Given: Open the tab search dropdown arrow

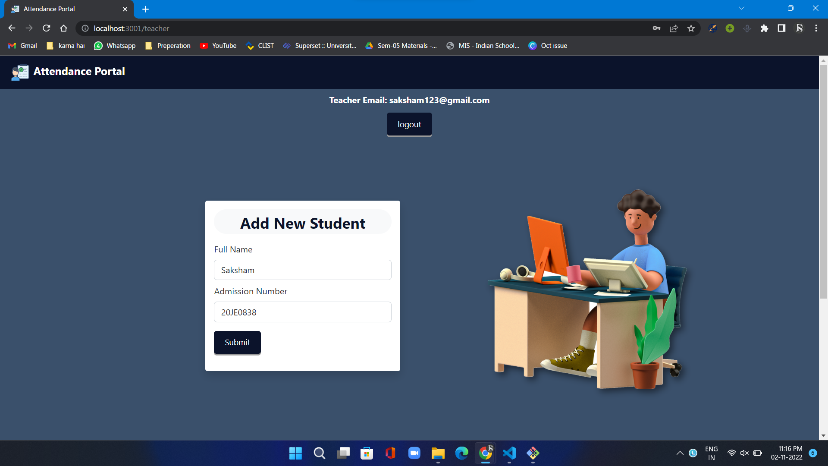Looking at the screenshot, I should (741, 8).
